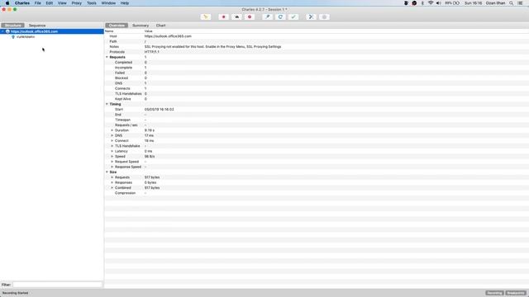The width and height of the screenshot is (529, 297).
Task: Open Settings with the gear icon
Action: 324,16
